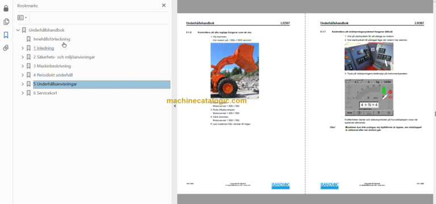Jump to 4 Periodiskt underhåll bookmark
Viewport: 436px width, 204px height.
53,75
